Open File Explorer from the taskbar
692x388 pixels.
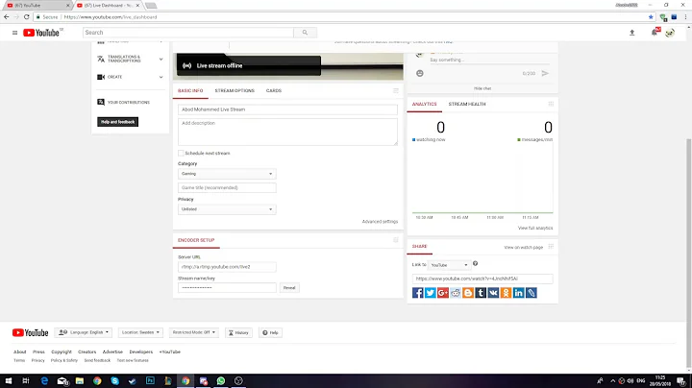click(x=80, y=381)
